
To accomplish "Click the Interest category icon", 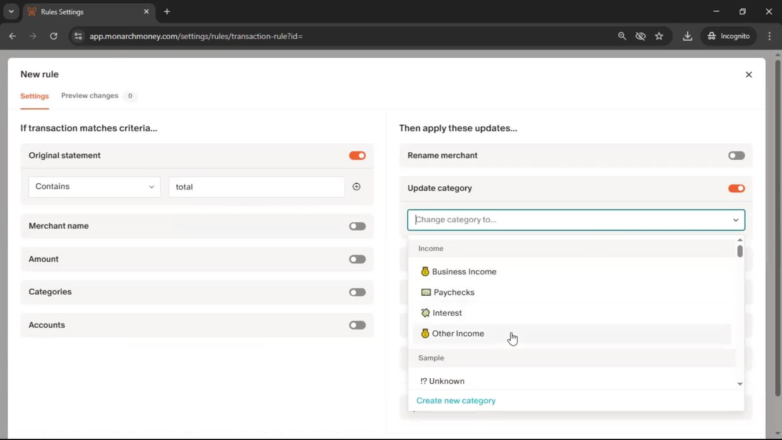I will tap(425, 313).
